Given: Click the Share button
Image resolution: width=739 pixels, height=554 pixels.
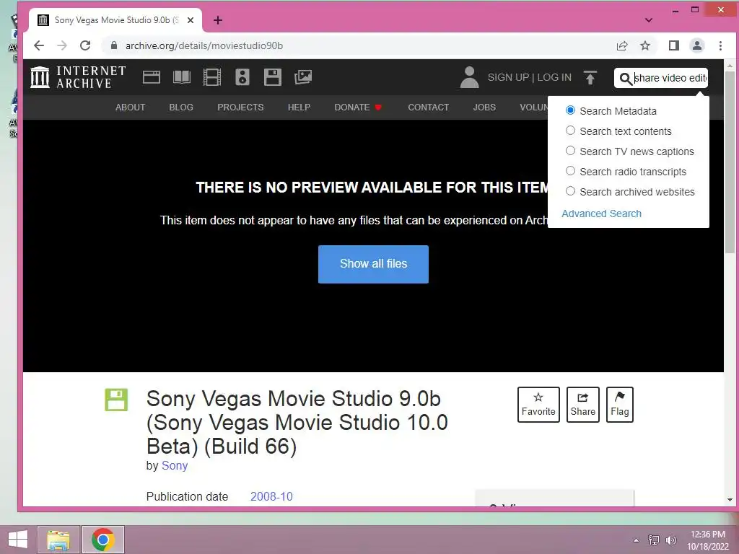Looking at the screenshot, I should pyautogui.click(x=582, y=405).
